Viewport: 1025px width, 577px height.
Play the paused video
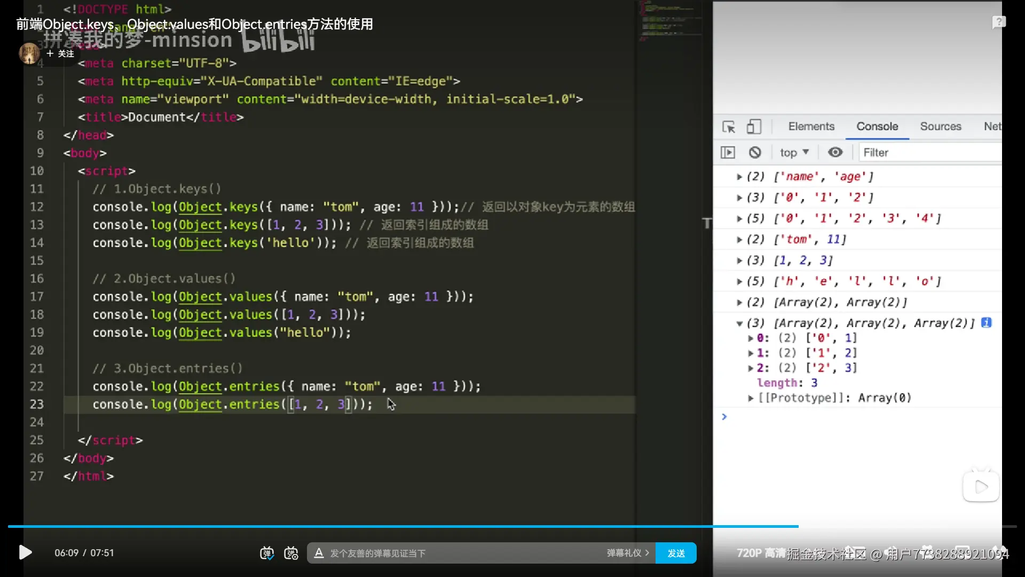click(x=25, y=552)
